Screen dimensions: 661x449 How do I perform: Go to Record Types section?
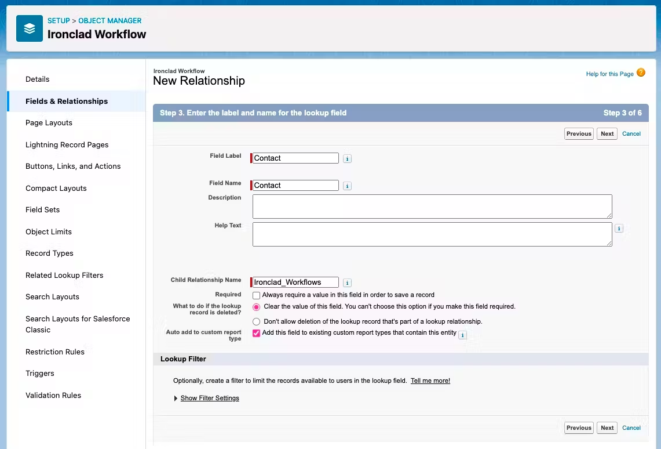tap(49, 253)
